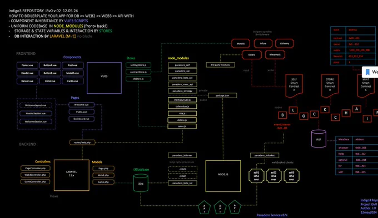
Task: Click the panadero_bots_sql box
Action: 182,183
